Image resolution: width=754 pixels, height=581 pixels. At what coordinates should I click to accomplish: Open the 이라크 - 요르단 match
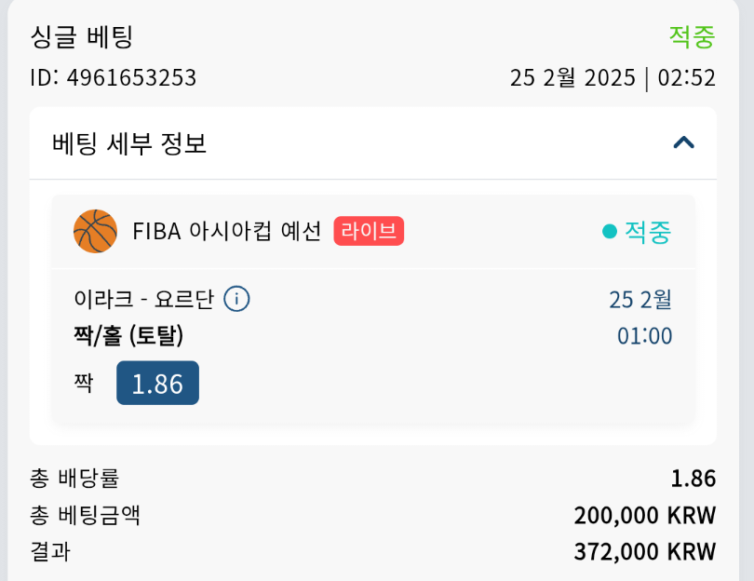coord(143,299)
